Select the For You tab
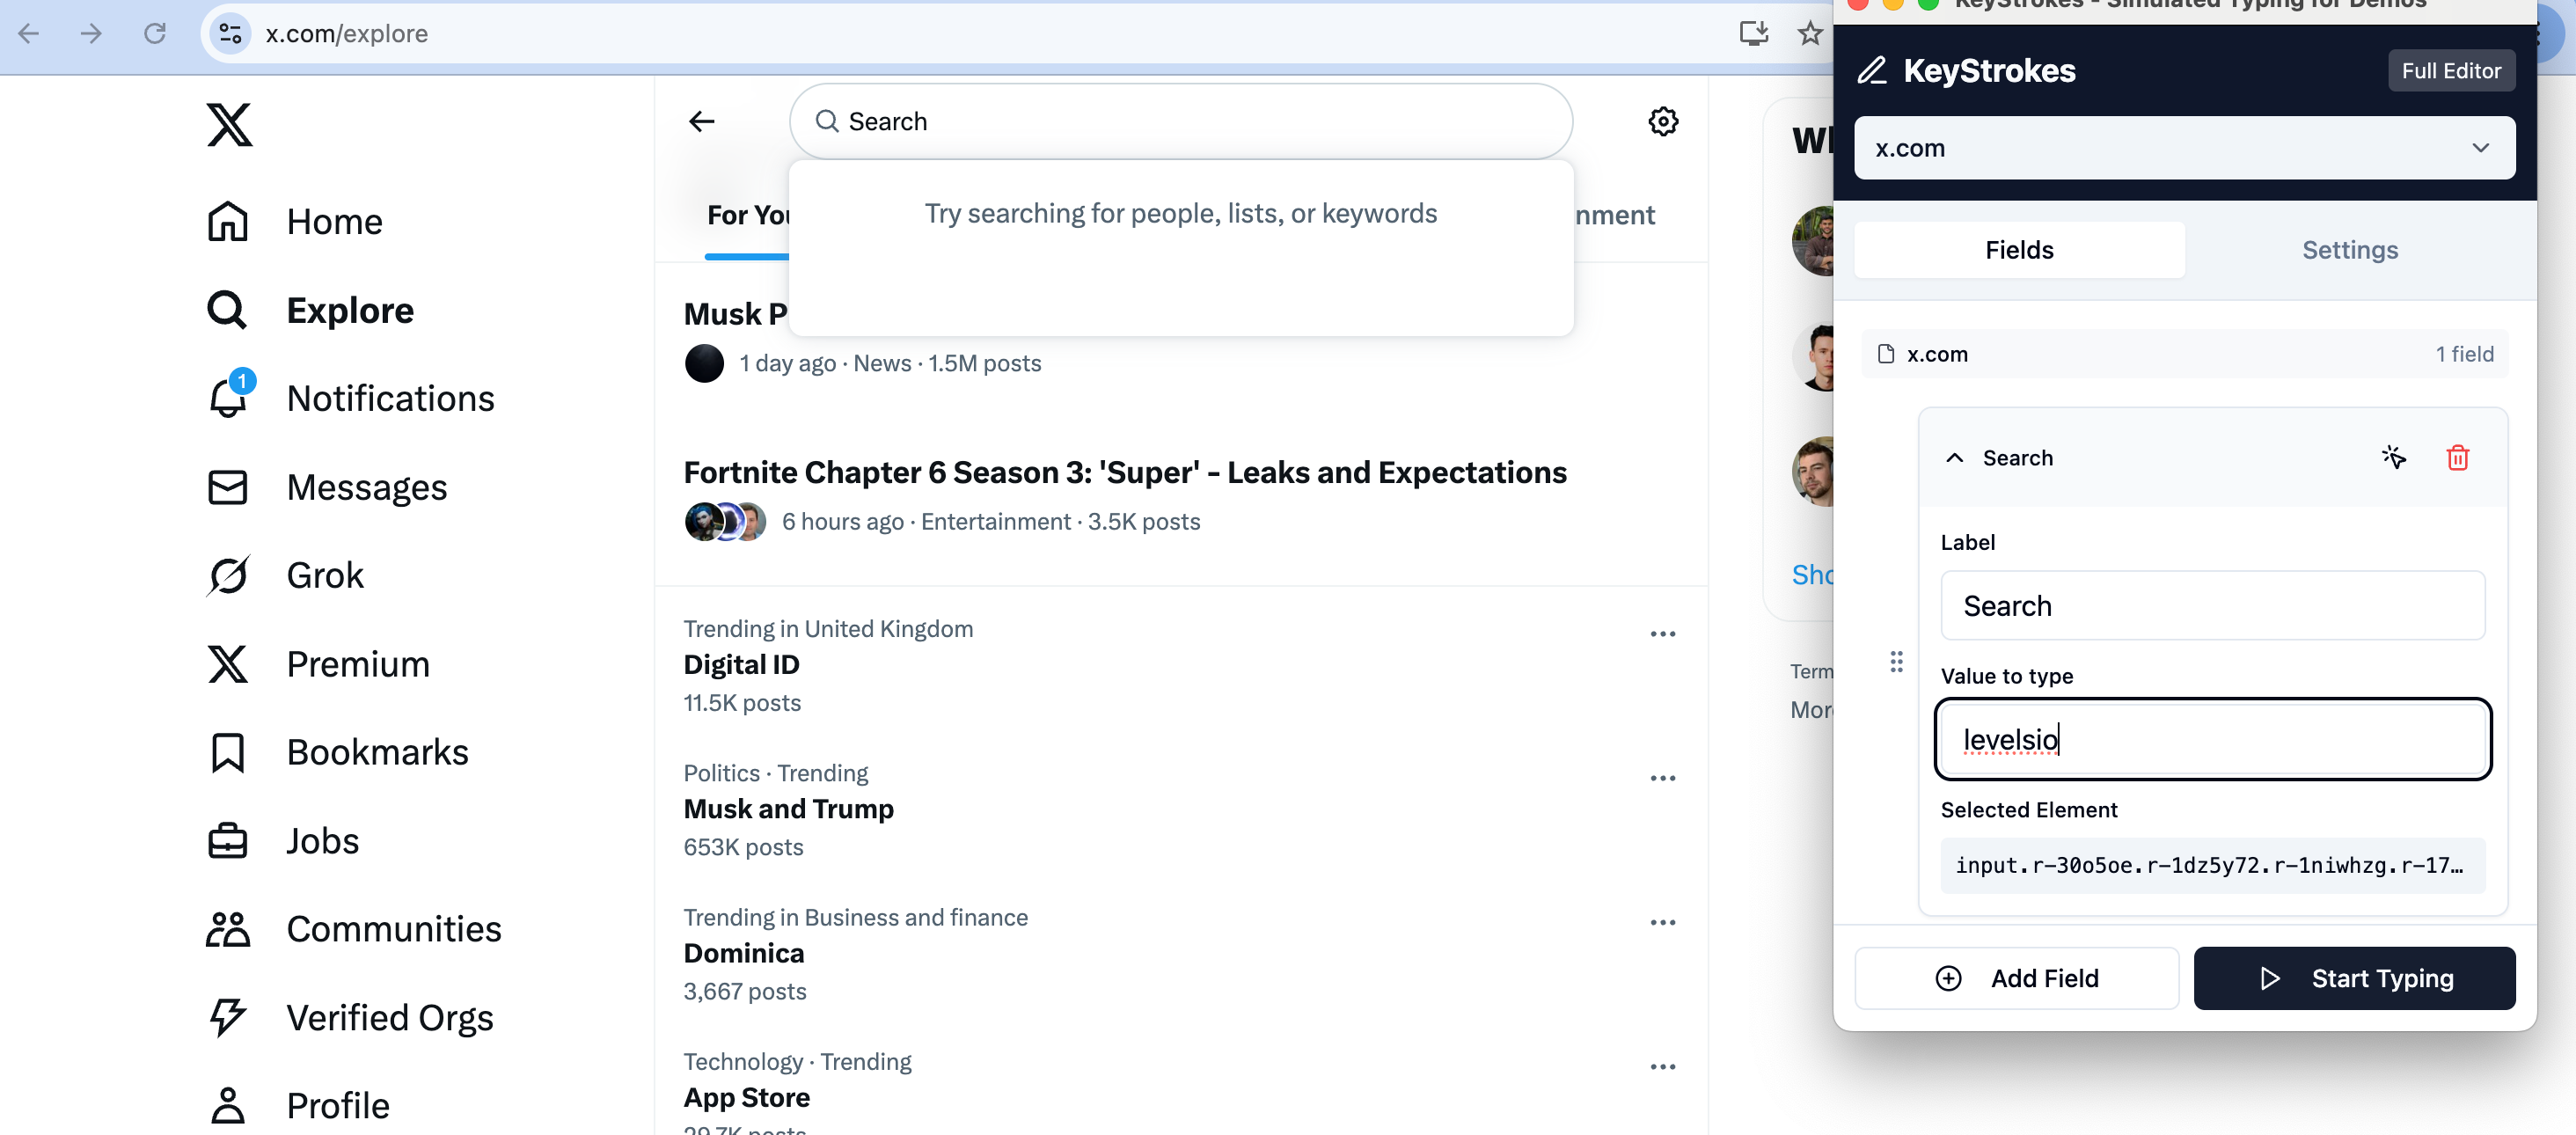The image size is (2576, 1135). click(747, 215)
